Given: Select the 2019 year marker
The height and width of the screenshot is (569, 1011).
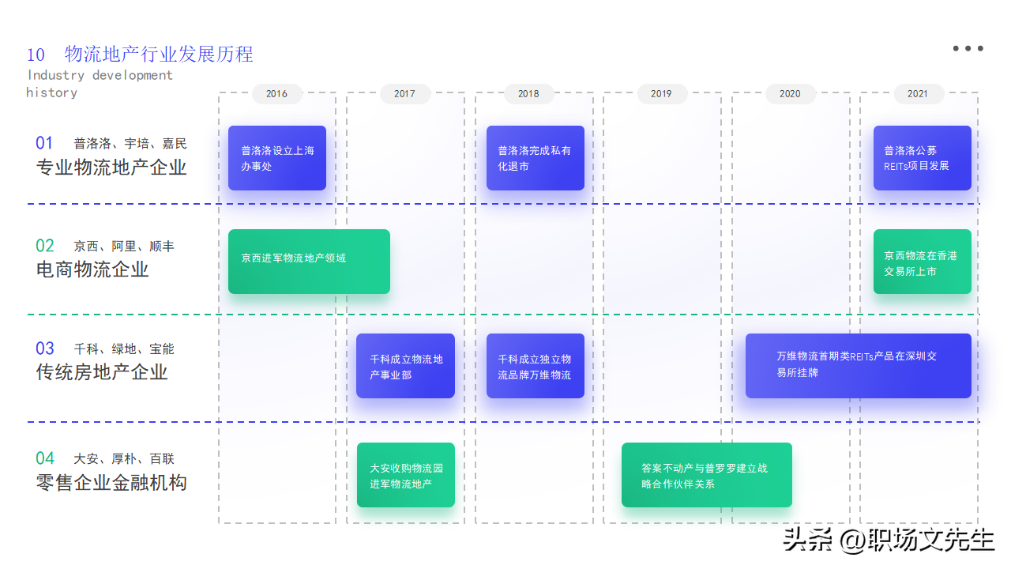Looking at the screenshot, I should [661, 93].
